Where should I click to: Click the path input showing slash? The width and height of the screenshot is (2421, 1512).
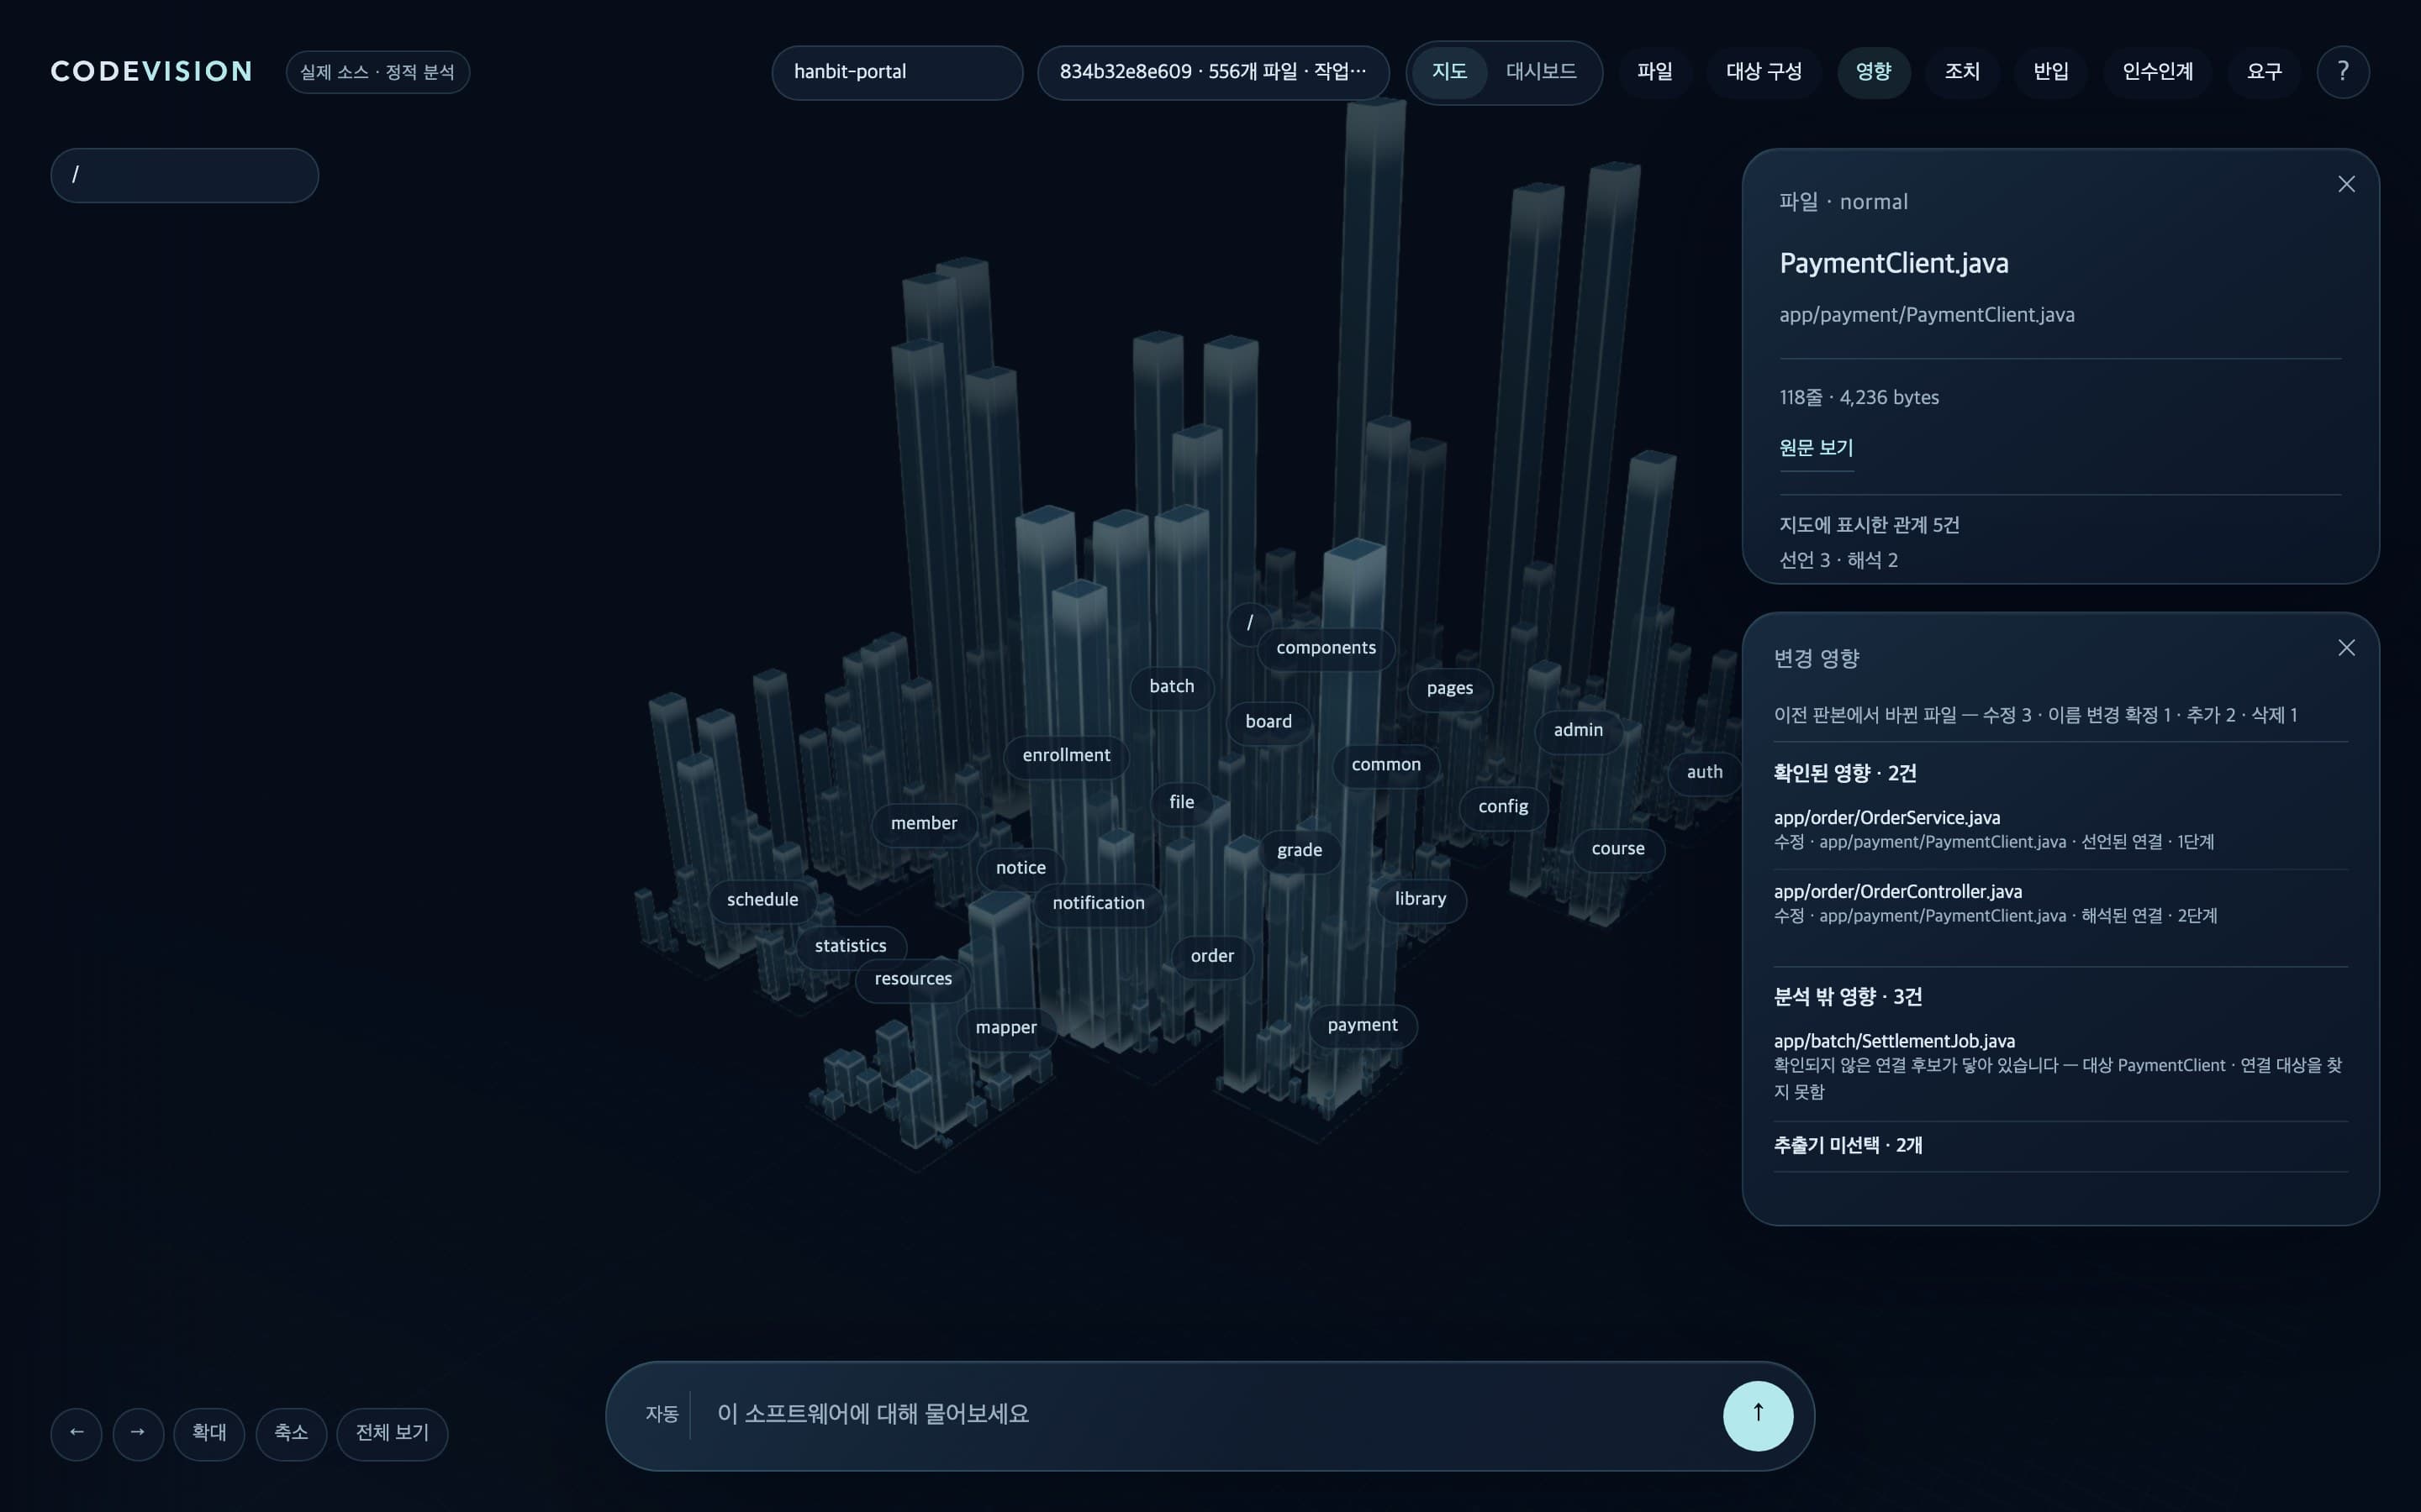[185, 175]
